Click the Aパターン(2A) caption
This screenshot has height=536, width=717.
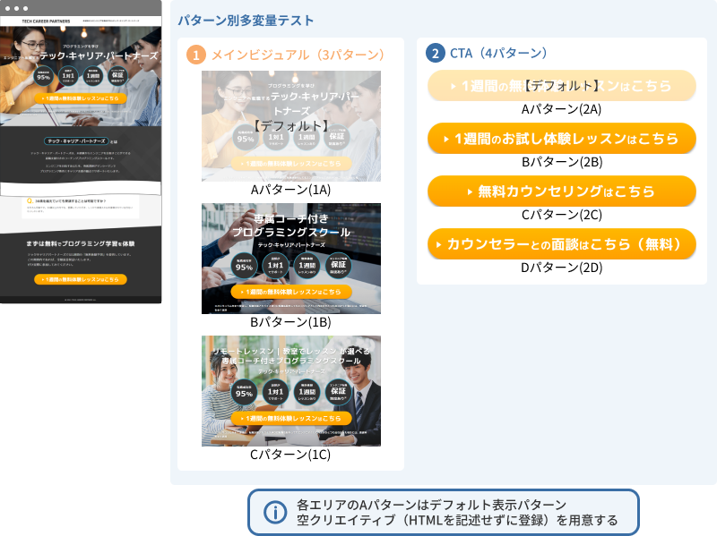point(562,109)
